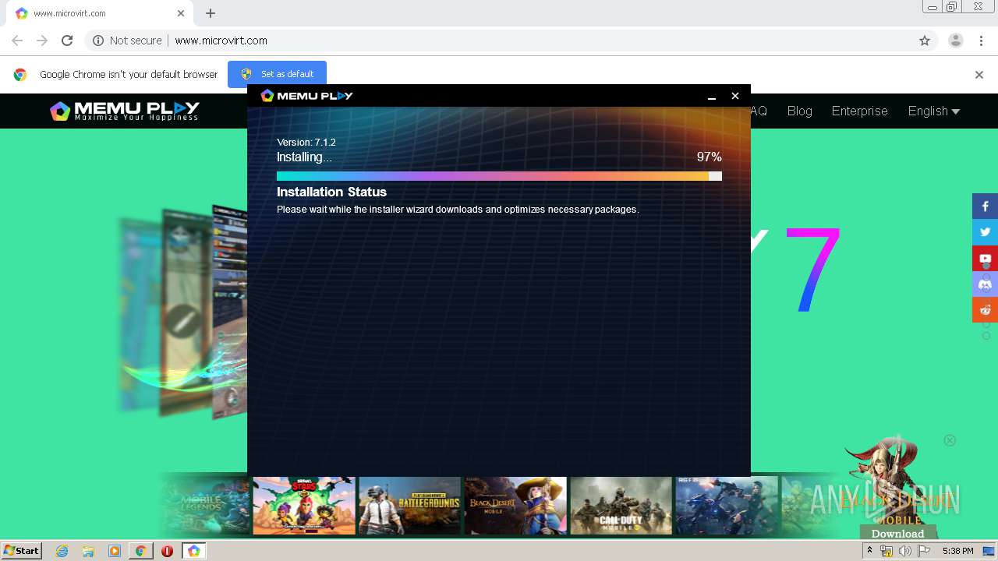
Task: Click the Action Center flag icon
Action: [924, 551]
